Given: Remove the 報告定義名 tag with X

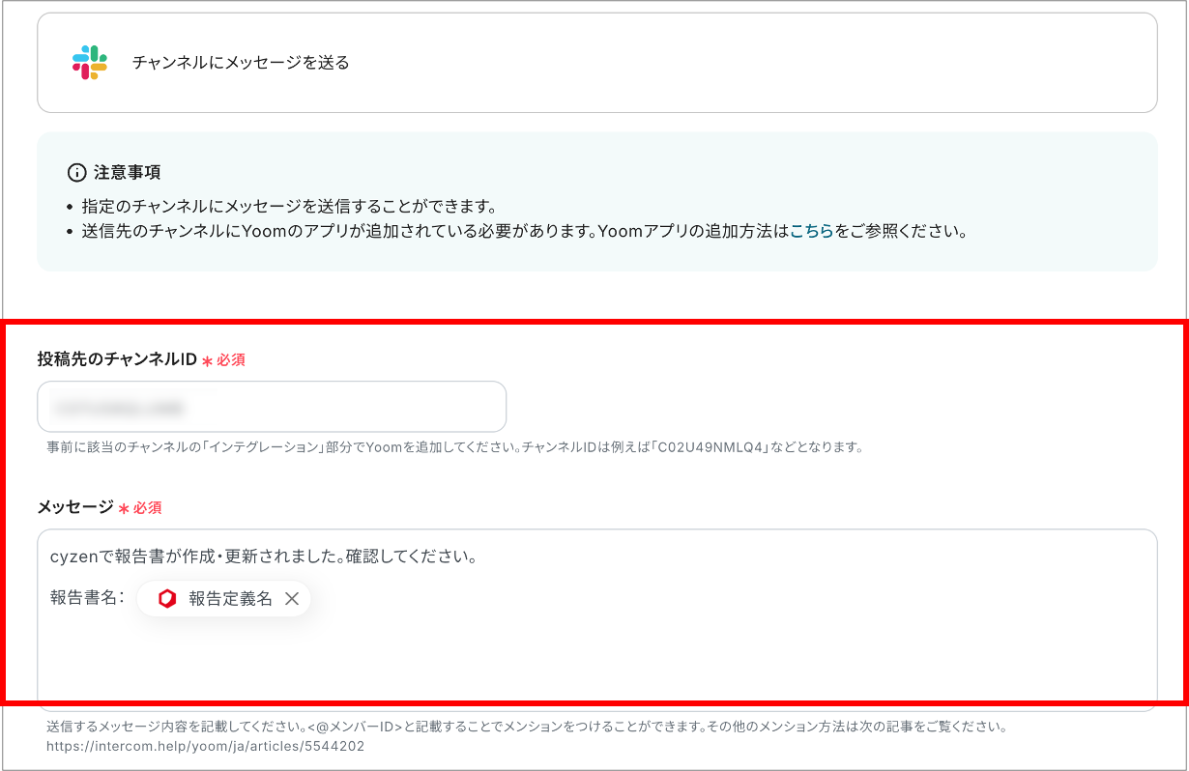Looking at the screenshot, I should click(x=292, y=599).
